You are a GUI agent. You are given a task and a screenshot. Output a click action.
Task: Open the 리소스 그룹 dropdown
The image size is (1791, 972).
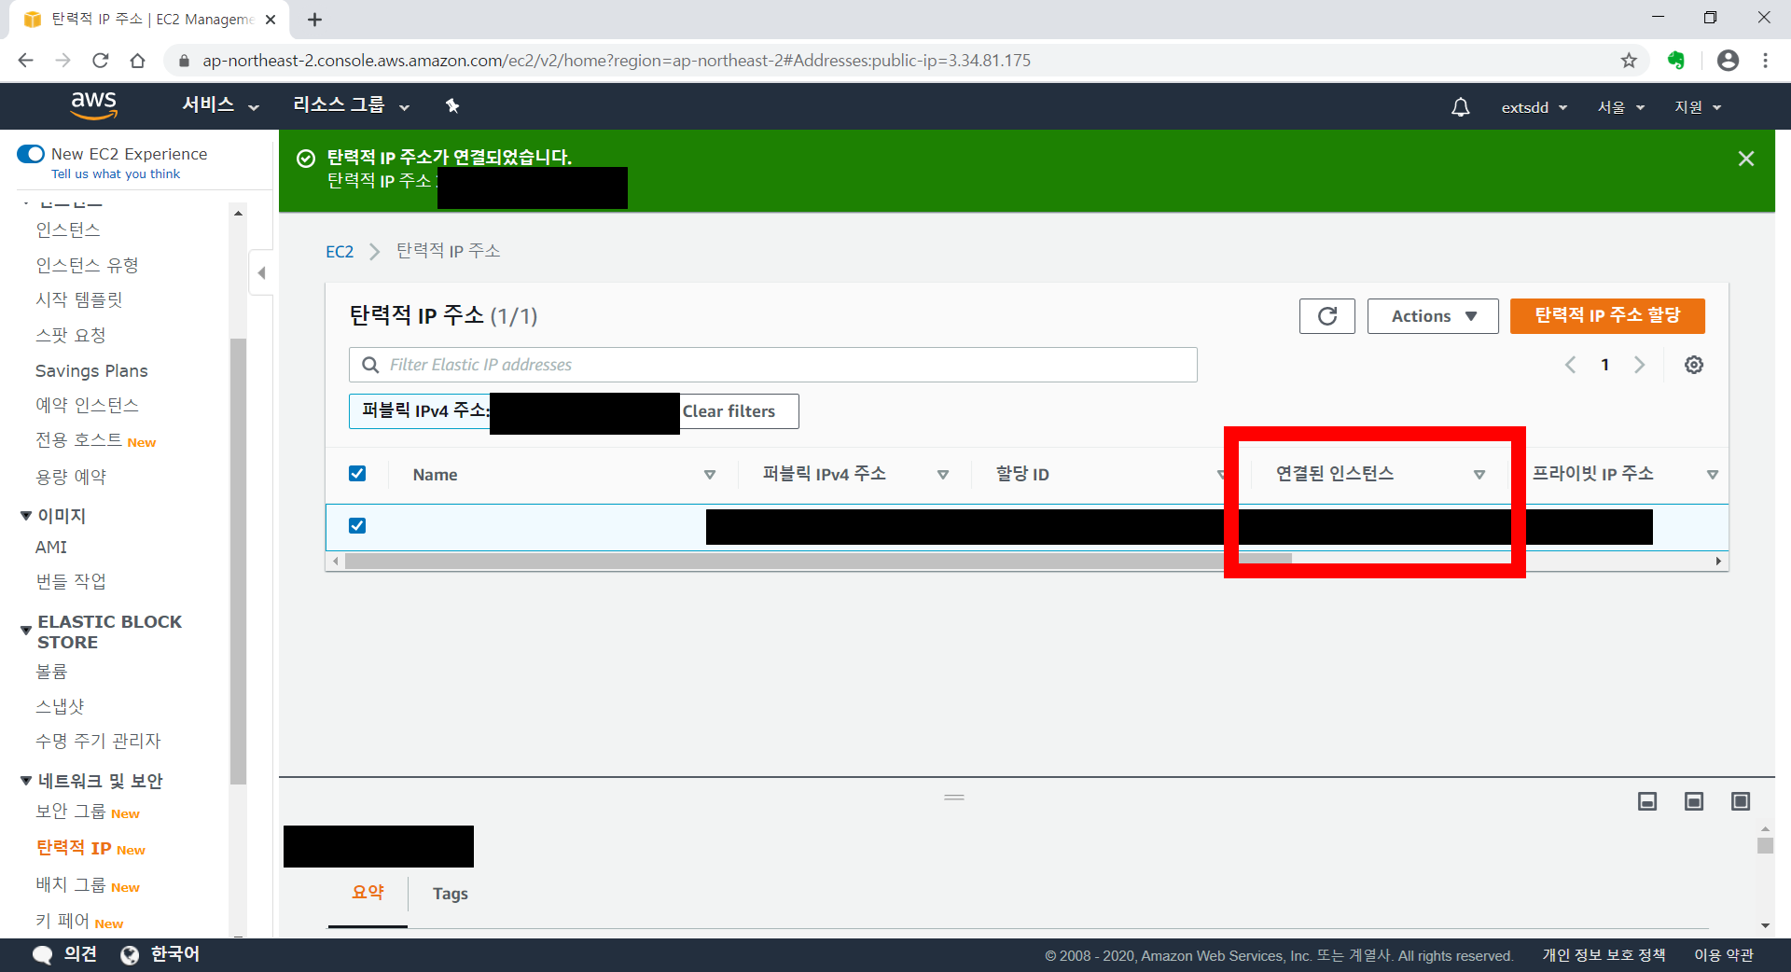(351, 105)
